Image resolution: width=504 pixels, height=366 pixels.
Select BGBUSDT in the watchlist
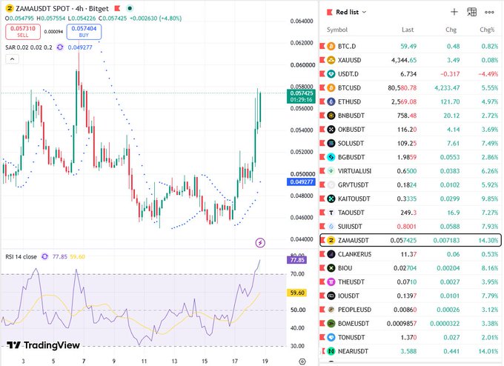pos(410,157)
